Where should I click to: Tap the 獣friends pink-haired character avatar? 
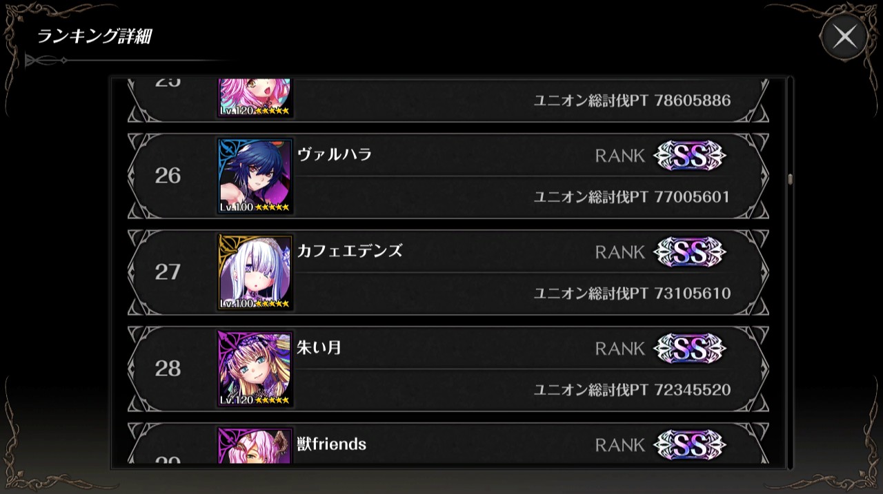point(255,445)
